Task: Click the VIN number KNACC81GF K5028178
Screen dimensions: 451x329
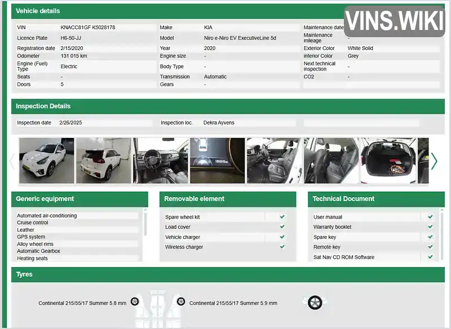Action: coord(88,27)
